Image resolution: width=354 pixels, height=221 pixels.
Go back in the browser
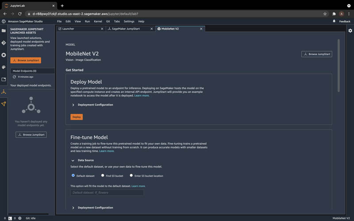coord(5,14)
